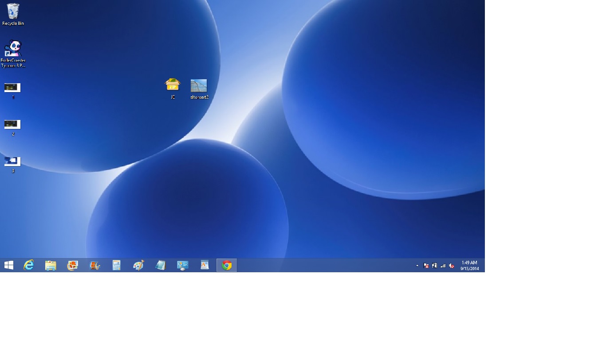Select the desktop image file named 1

pos(12,89)
